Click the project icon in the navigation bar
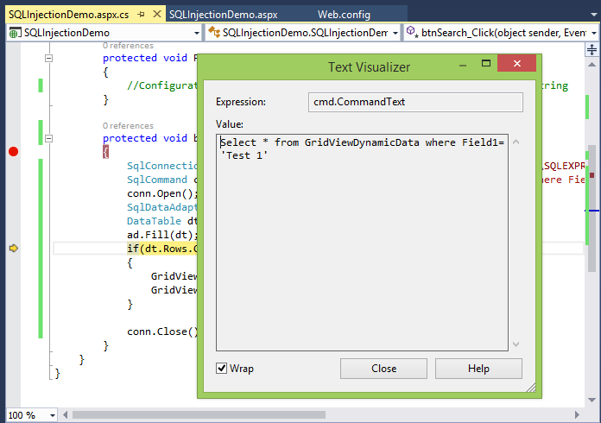 (15, 33)
